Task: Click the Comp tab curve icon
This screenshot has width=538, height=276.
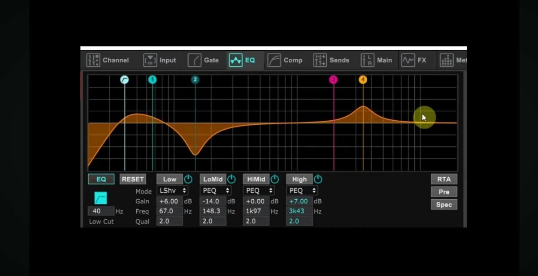Action: pyautogui.click(x=274, y=60)
